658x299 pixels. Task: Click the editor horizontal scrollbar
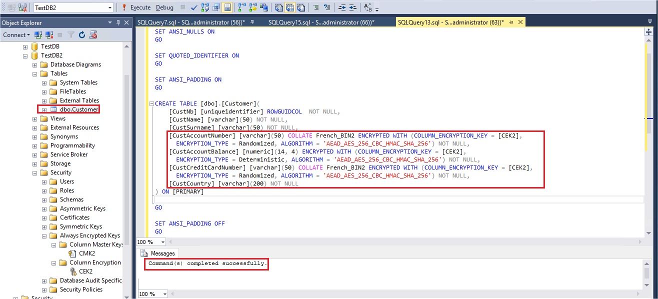[406, 242]
